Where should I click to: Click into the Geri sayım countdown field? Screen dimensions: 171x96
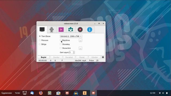[x=71, y=52]
